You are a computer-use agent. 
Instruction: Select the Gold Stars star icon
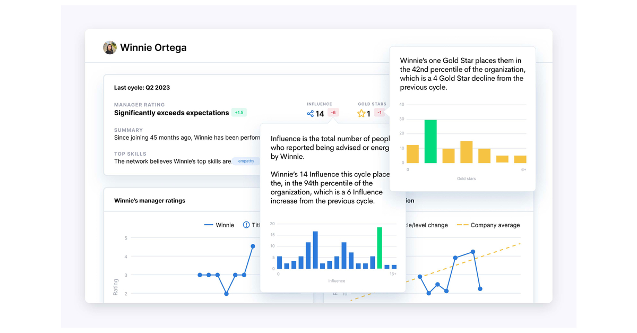[361, 113]
